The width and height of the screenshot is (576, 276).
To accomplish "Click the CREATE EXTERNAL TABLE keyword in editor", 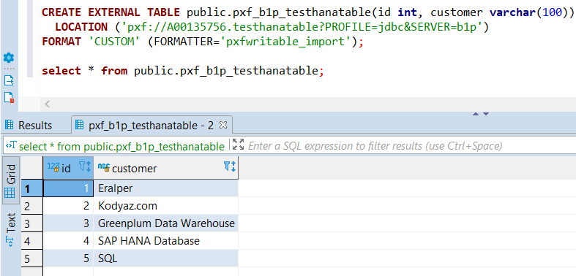I will click(111, 12).
